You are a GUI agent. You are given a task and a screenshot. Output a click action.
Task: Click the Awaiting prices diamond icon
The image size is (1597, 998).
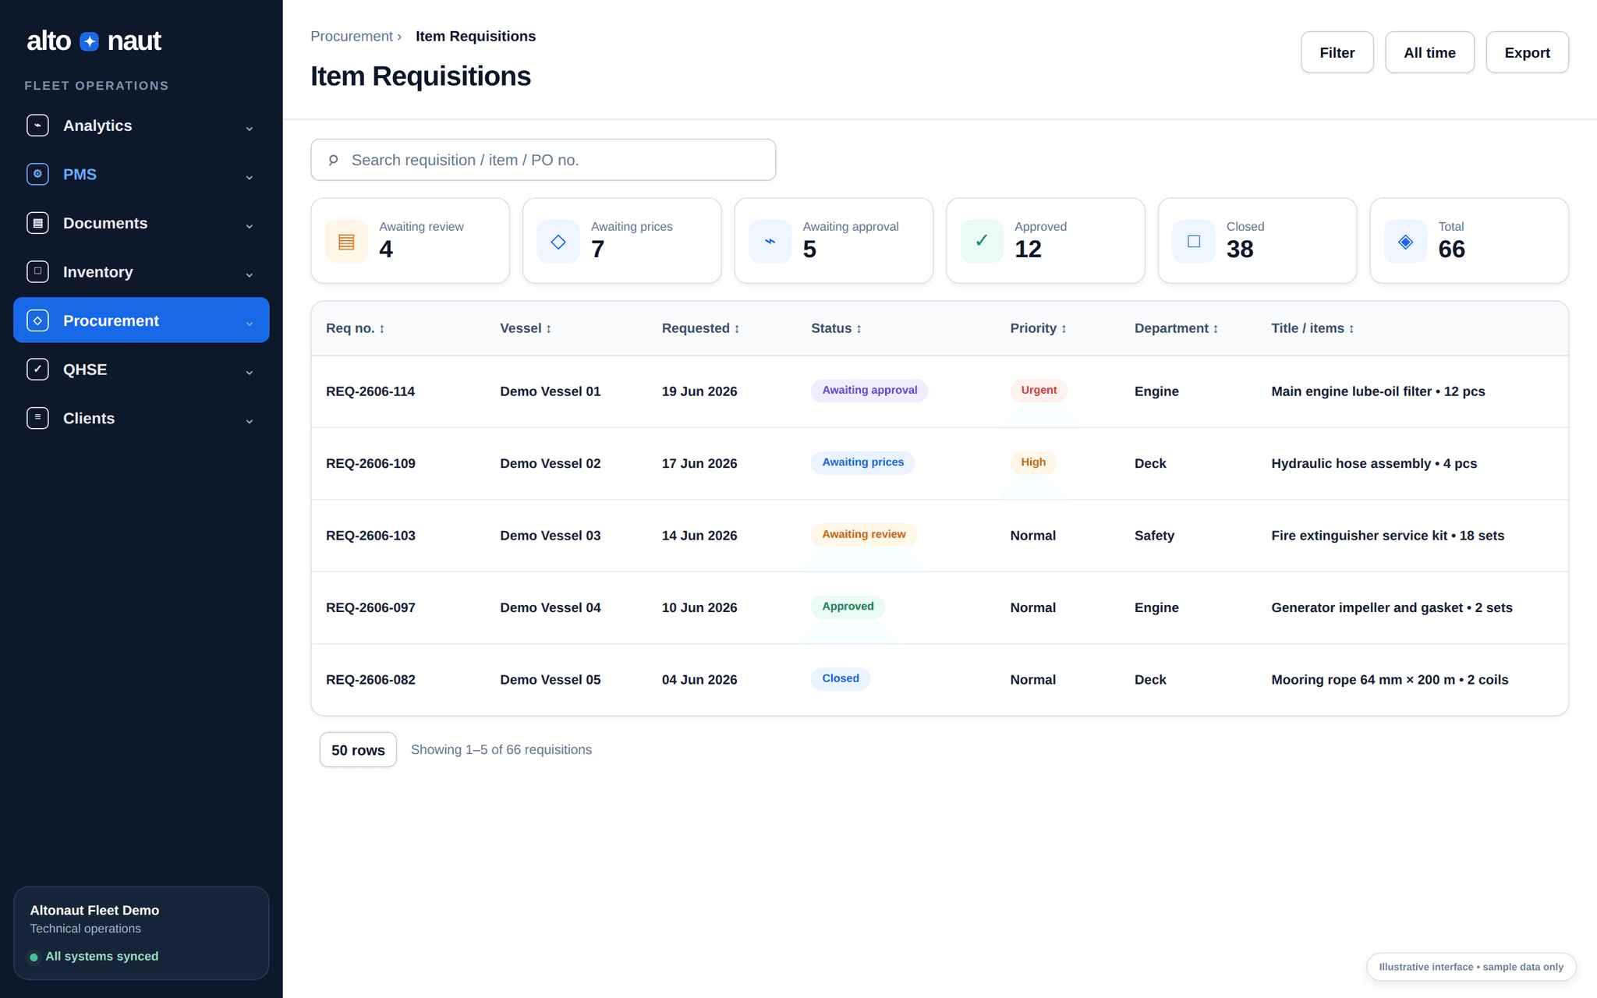click(558, 241)
